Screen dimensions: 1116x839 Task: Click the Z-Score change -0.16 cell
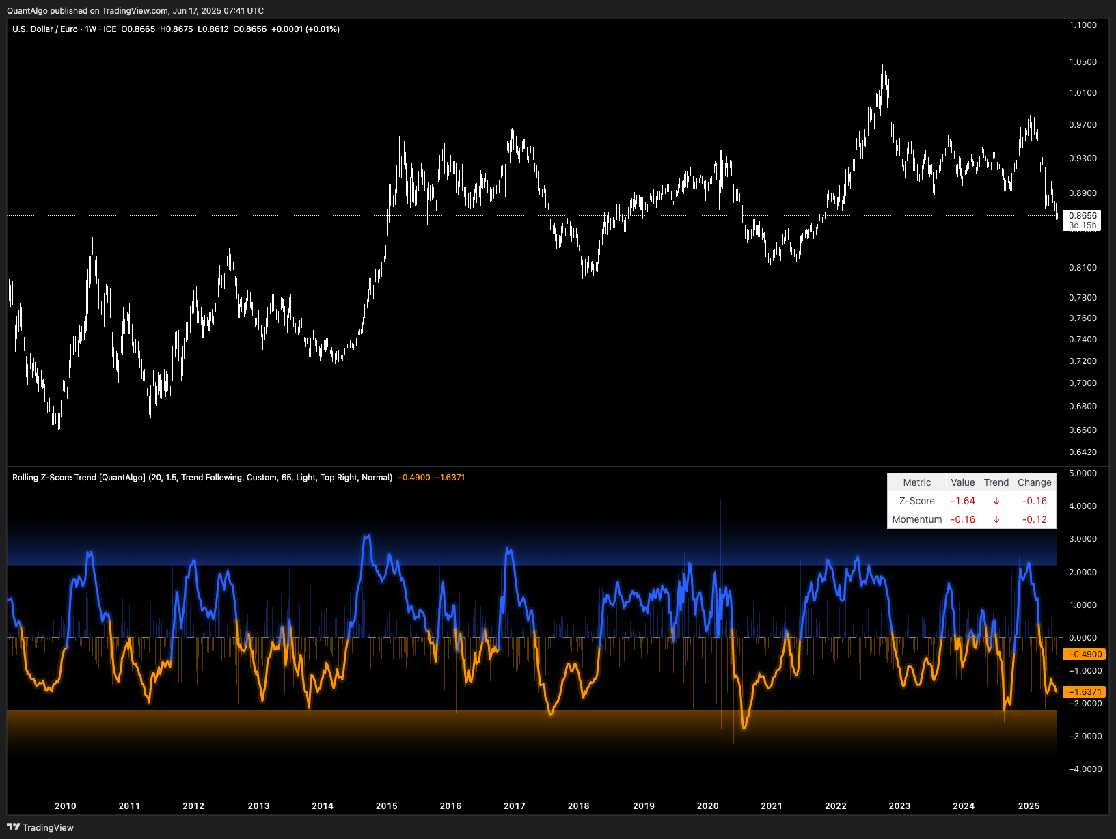click(1034, 501)
